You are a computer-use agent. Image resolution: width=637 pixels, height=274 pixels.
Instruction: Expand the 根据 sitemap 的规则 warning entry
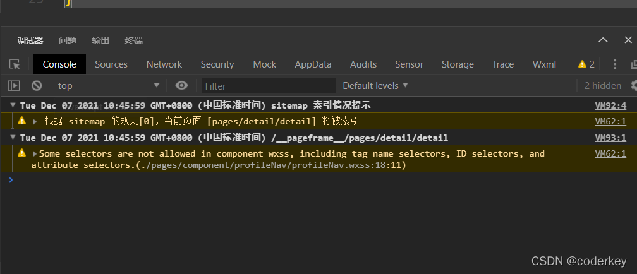tap(35, 121)
